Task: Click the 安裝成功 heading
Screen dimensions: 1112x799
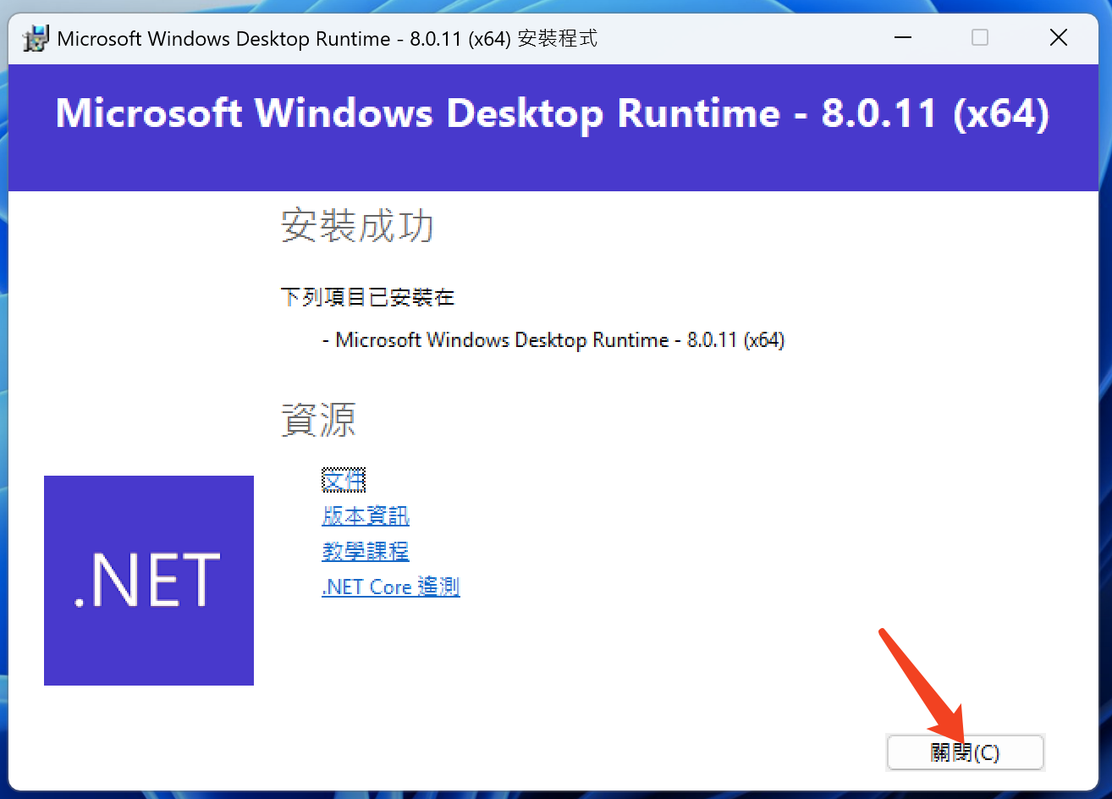Action: 357,226
